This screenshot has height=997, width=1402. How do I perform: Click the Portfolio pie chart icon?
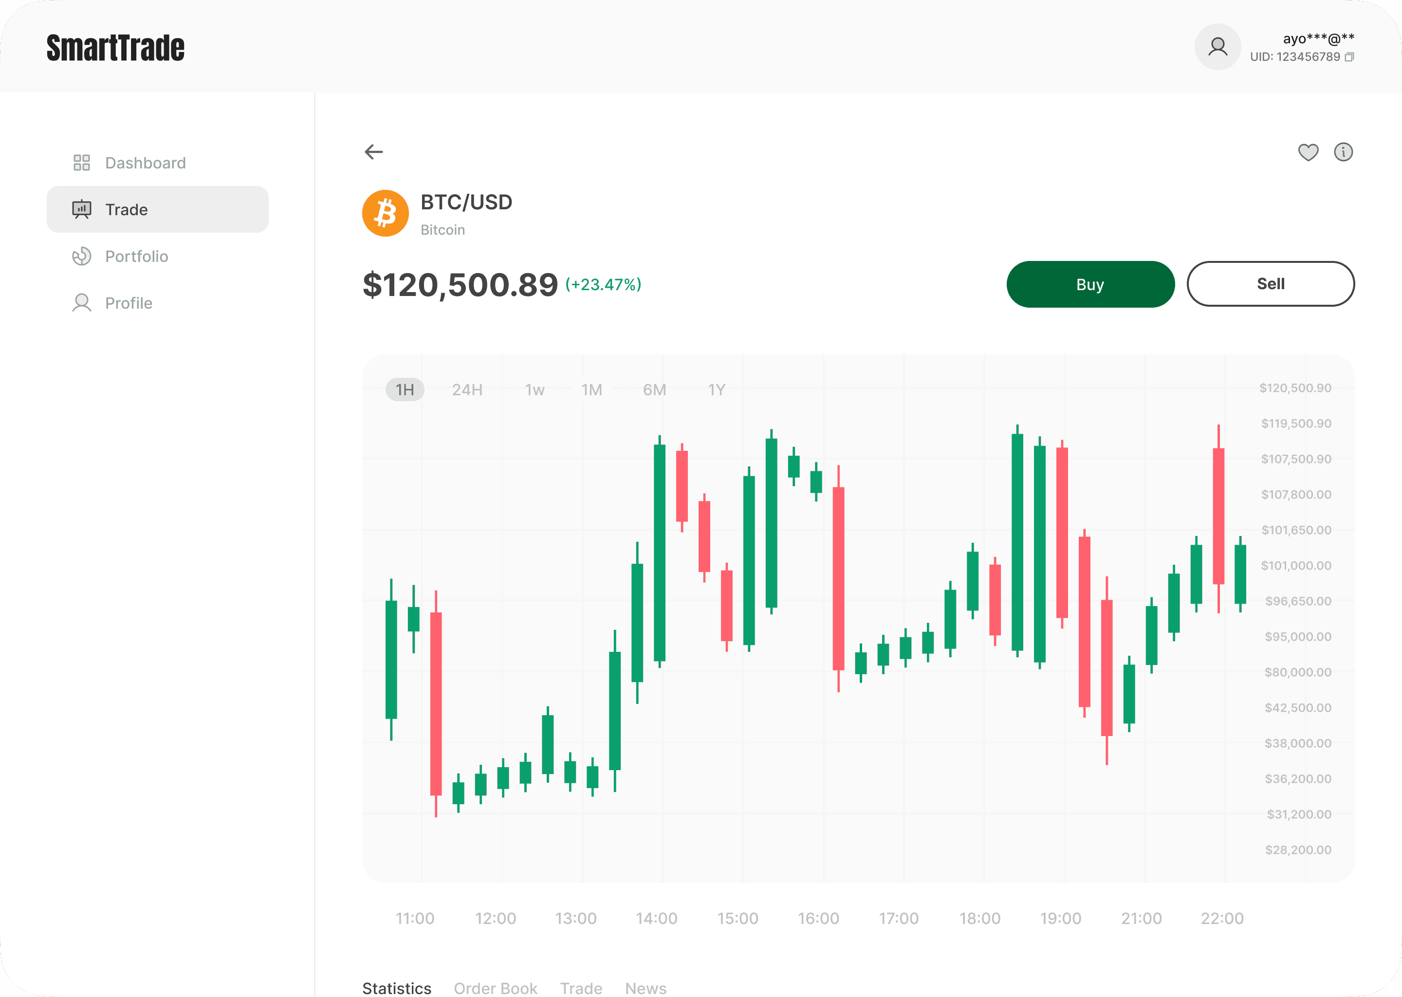tap(82, 256)
